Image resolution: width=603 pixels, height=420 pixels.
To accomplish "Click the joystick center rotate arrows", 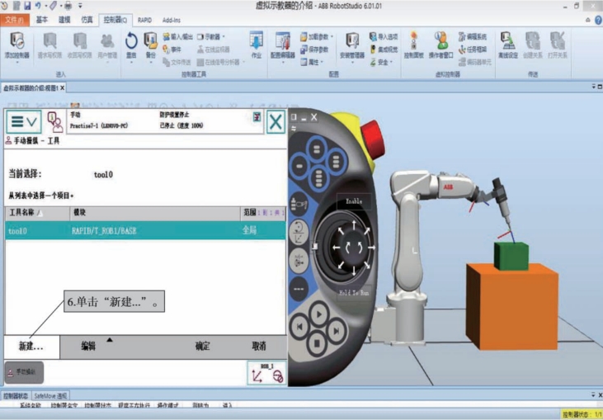I will coord(353,248).
